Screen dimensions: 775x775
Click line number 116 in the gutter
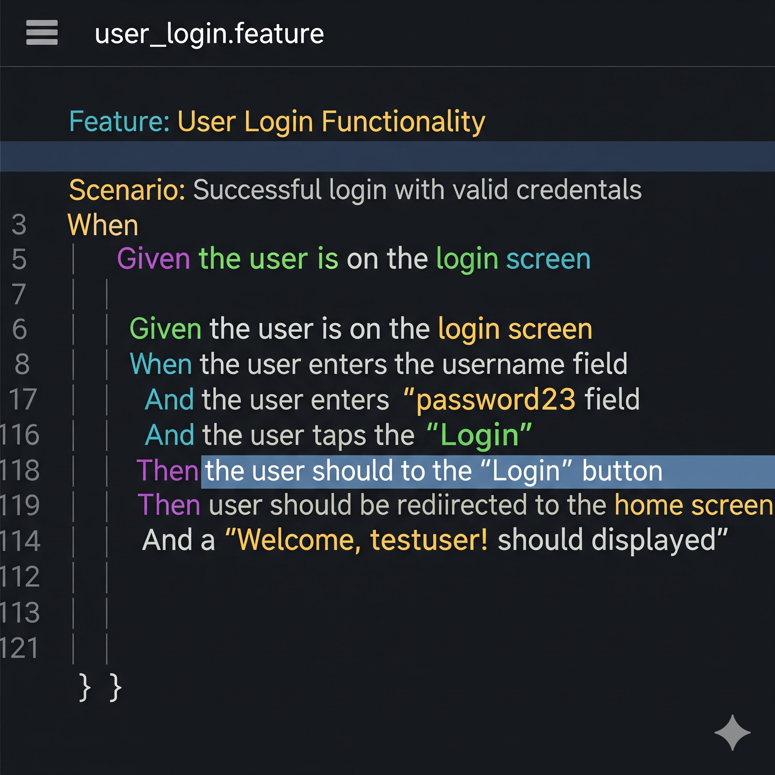(x=20, y=435)
